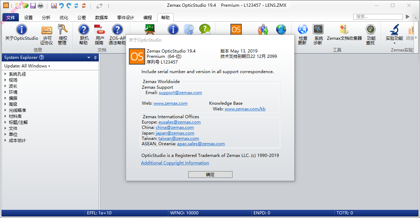Viewport: 420px width, 218px height.
Task: Click the blue Update refresh icon
Action: click(76, 6)
